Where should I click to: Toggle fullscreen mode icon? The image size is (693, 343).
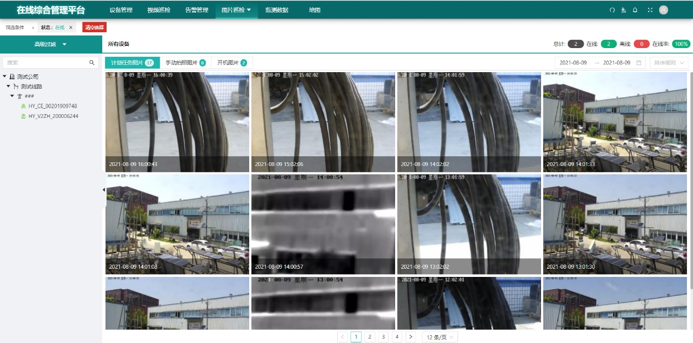(x=650, y=10)
